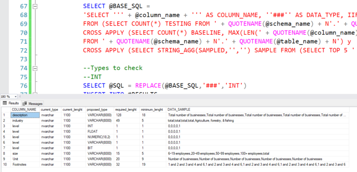Select the description cell in row 1
Image resolution: width=357 pixels, height=172 pixels.
[x=25, y=115]
